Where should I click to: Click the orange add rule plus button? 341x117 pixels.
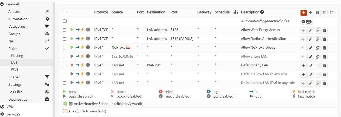pos(304,13)
